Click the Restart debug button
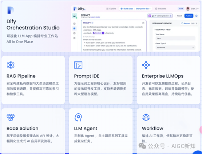Screen dimensions: 202x154 pos(186,23)
